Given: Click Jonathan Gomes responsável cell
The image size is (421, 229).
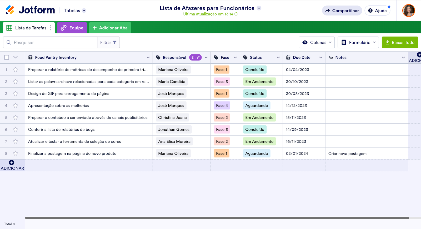Looking at the screenshot, I should (x=174, y=129).
